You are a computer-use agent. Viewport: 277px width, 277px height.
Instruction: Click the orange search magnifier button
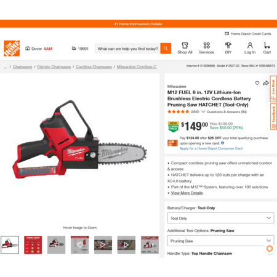tap(166, 49)
